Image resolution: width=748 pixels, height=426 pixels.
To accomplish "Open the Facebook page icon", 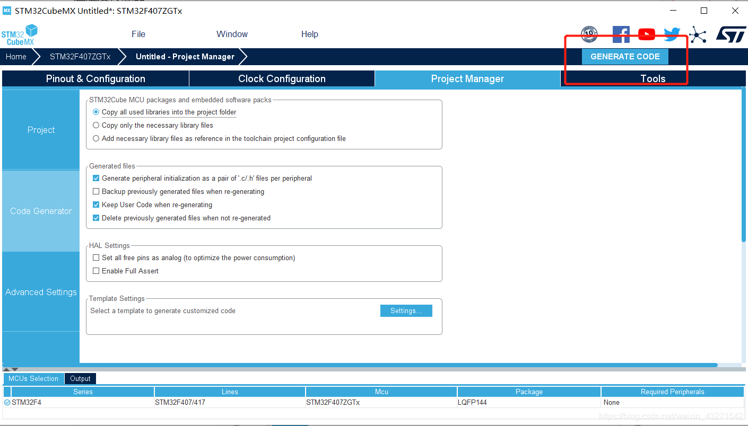I will [x=621, y=34].
